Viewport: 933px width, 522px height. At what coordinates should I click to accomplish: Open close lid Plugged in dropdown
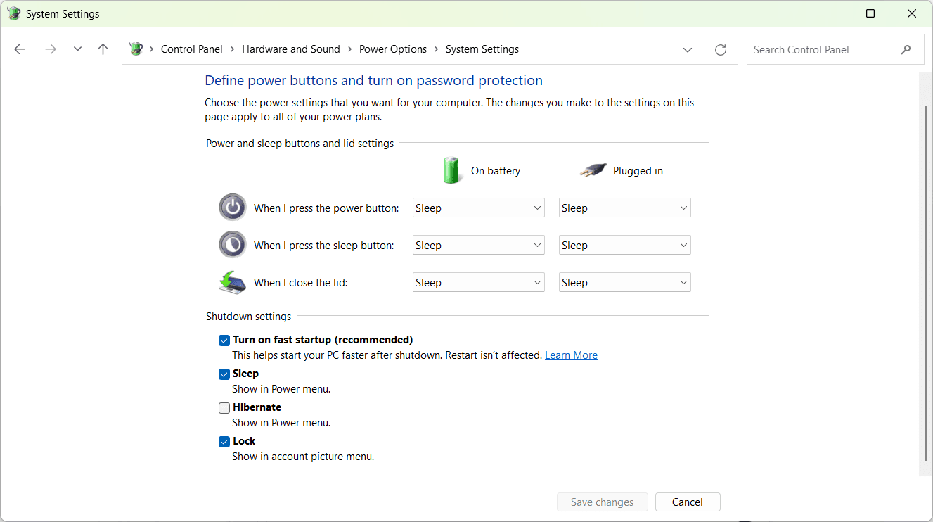[625, 282]
